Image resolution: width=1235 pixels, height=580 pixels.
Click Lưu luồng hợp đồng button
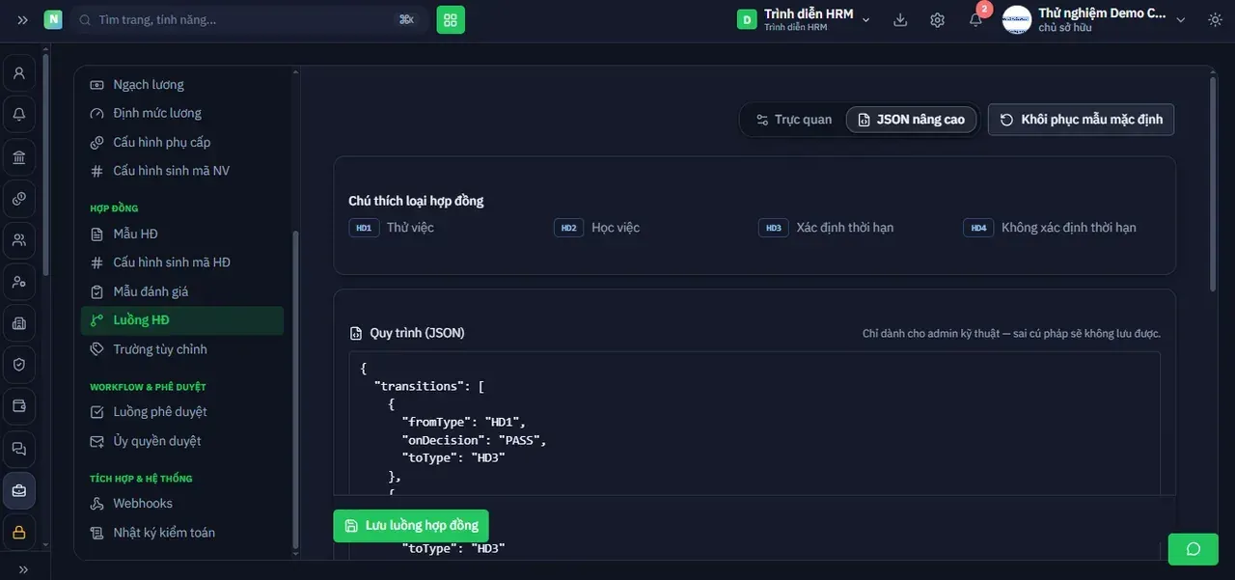point(411,525)
